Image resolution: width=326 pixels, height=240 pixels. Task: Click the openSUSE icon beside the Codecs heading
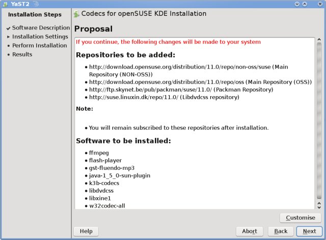[76, 14]
